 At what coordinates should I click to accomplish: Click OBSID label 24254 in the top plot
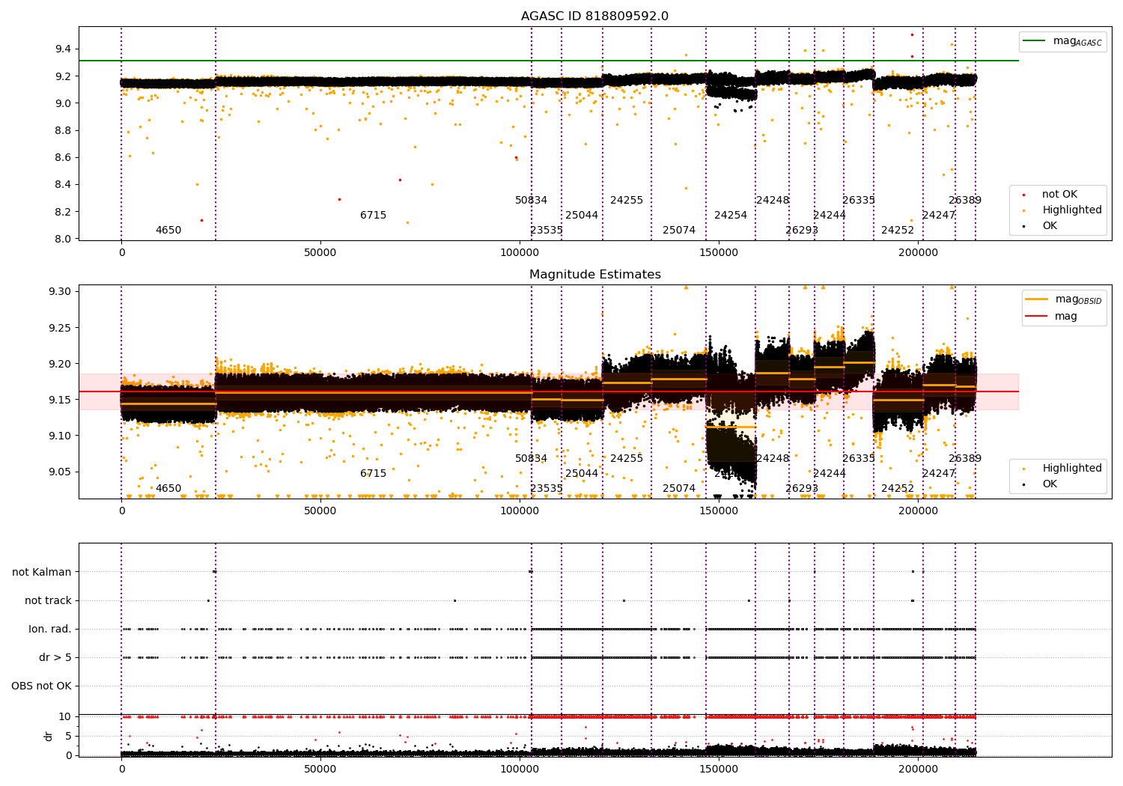point(731,216)
